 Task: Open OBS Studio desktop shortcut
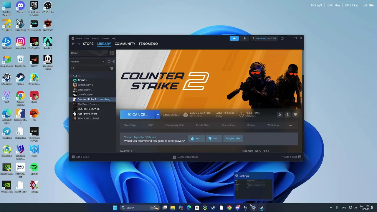pos(48,7)
